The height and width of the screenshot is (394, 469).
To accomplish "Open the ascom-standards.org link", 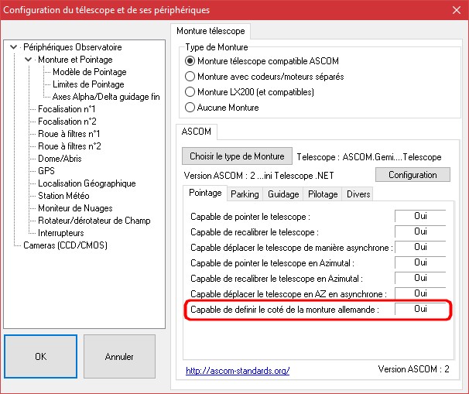I will click(x=238, y=371).
